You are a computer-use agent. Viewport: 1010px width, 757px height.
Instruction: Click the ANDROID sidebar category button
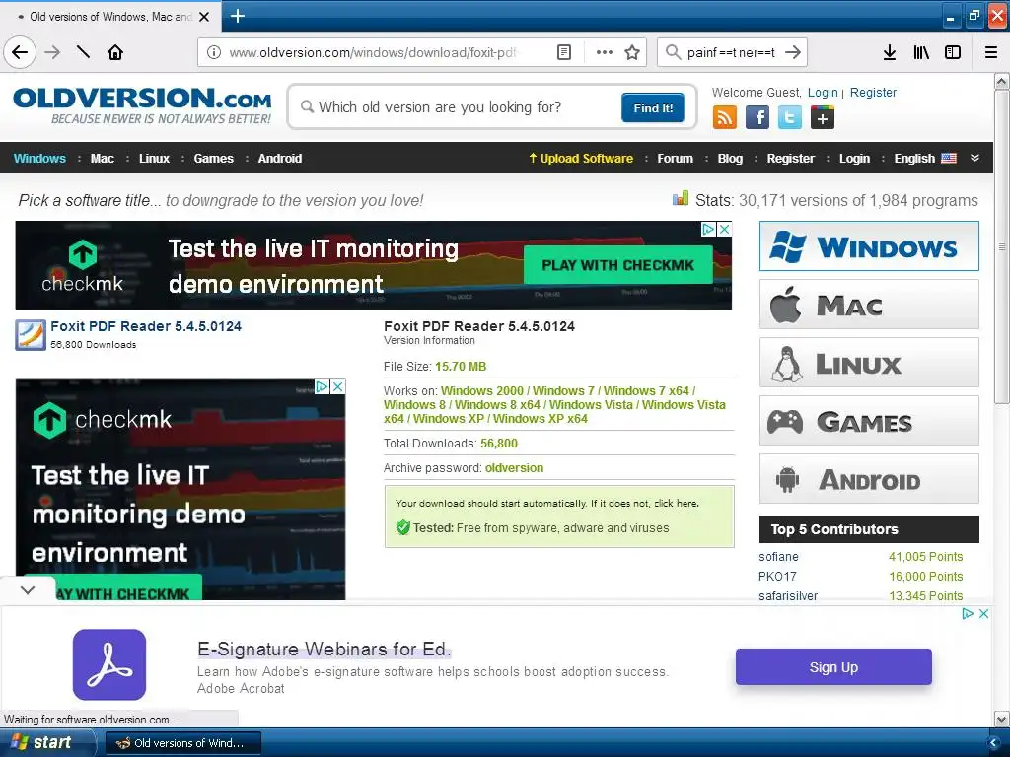point(869,479)
